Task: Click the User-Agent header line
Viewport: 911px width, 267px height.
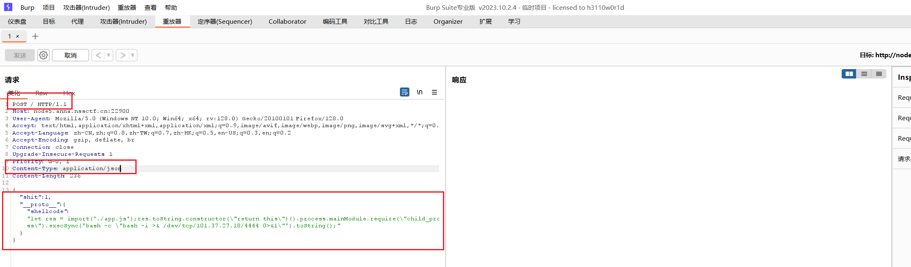Action: pos(178,119)
